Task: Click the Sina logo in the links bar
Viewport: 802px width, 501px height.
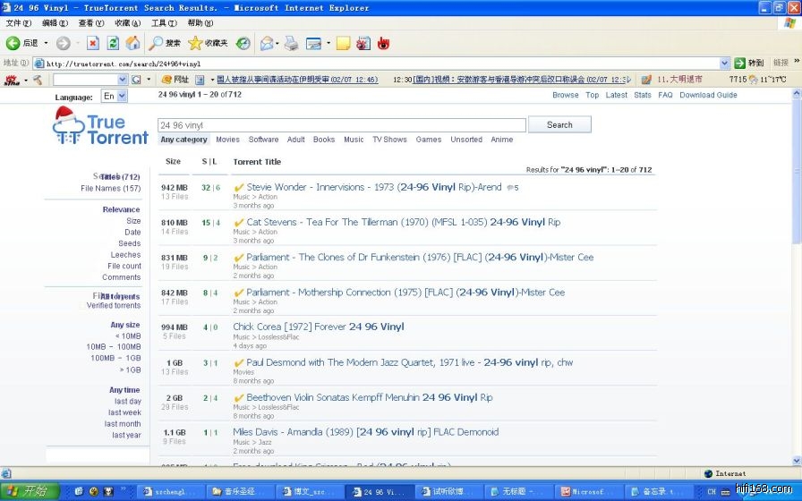Action: (12, 80)
